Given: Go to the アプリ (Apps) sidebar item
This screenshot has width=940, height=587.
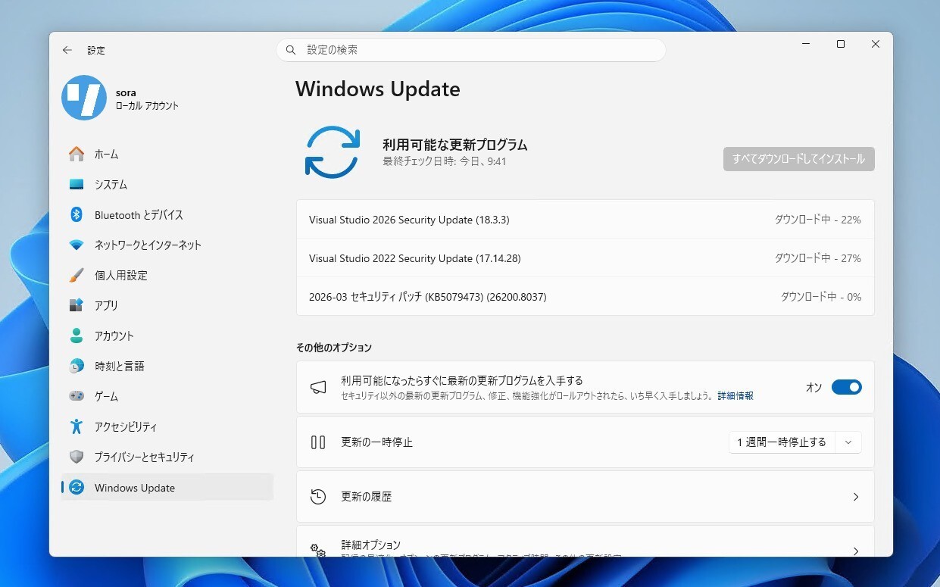Looking at the screenshot, I should [106, 306].
